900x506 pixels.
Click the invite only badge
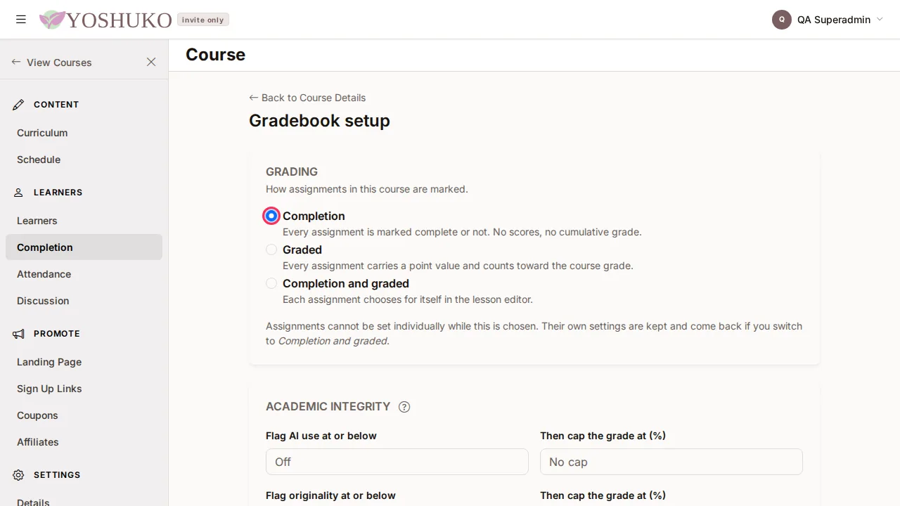click(x=203, y=20)
